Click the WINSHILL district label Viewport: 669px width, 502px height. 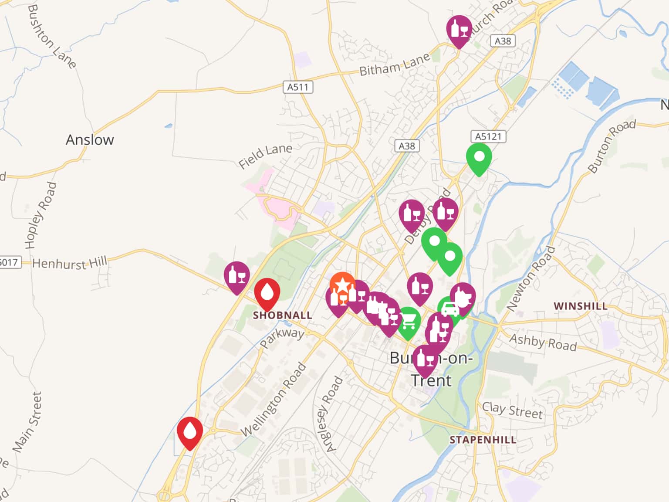pyautogui.click(x=580, y=306)
